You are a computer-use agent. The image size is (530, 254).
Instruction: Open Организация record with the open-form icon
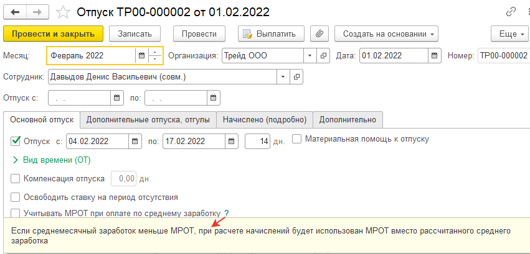[323, 56]
